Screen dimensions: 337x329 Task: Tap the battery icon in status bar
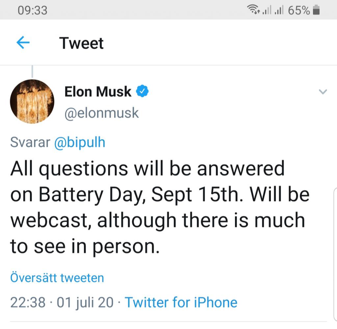316,10
